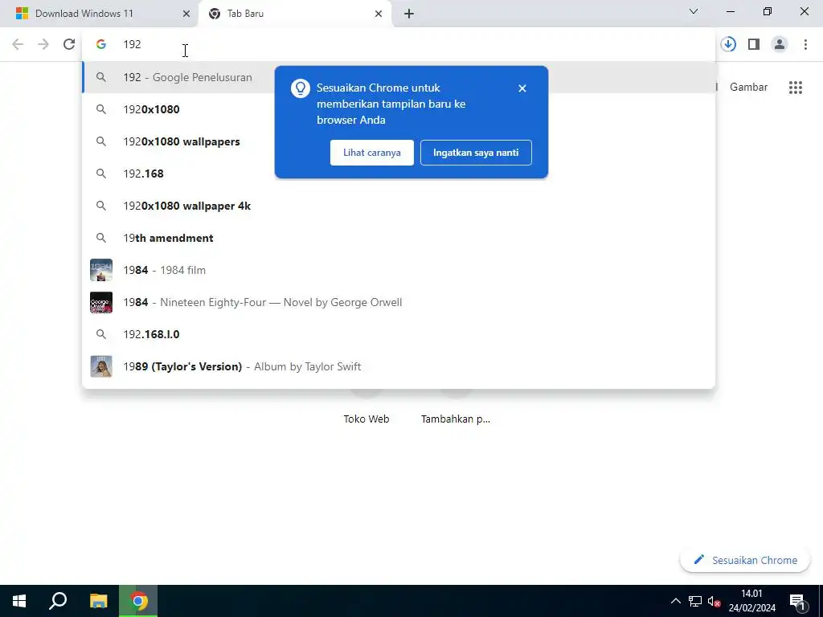Viewport: 823px width, 617px height.
Task: Open the taskbar clock and date
Action: (751, 601)
